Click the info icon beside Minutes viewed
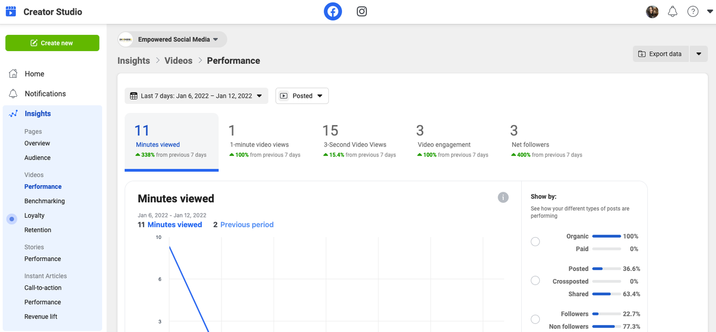This screenshot has width=716, height=332. [503, 197]
